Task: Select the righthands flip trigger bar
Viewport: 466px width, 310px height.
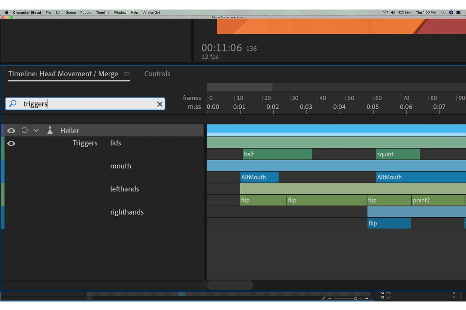Action: (389, 223)
